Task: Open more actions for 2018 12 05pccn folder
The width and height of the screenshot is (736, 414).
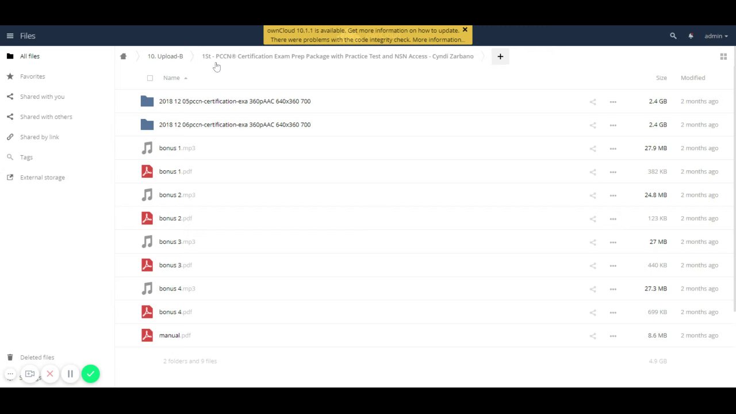Action: (x=613, y=102)
